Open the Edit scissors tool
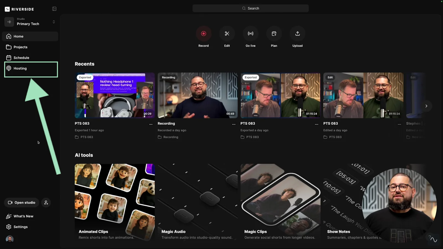The image size is (443, 249). 227,33
